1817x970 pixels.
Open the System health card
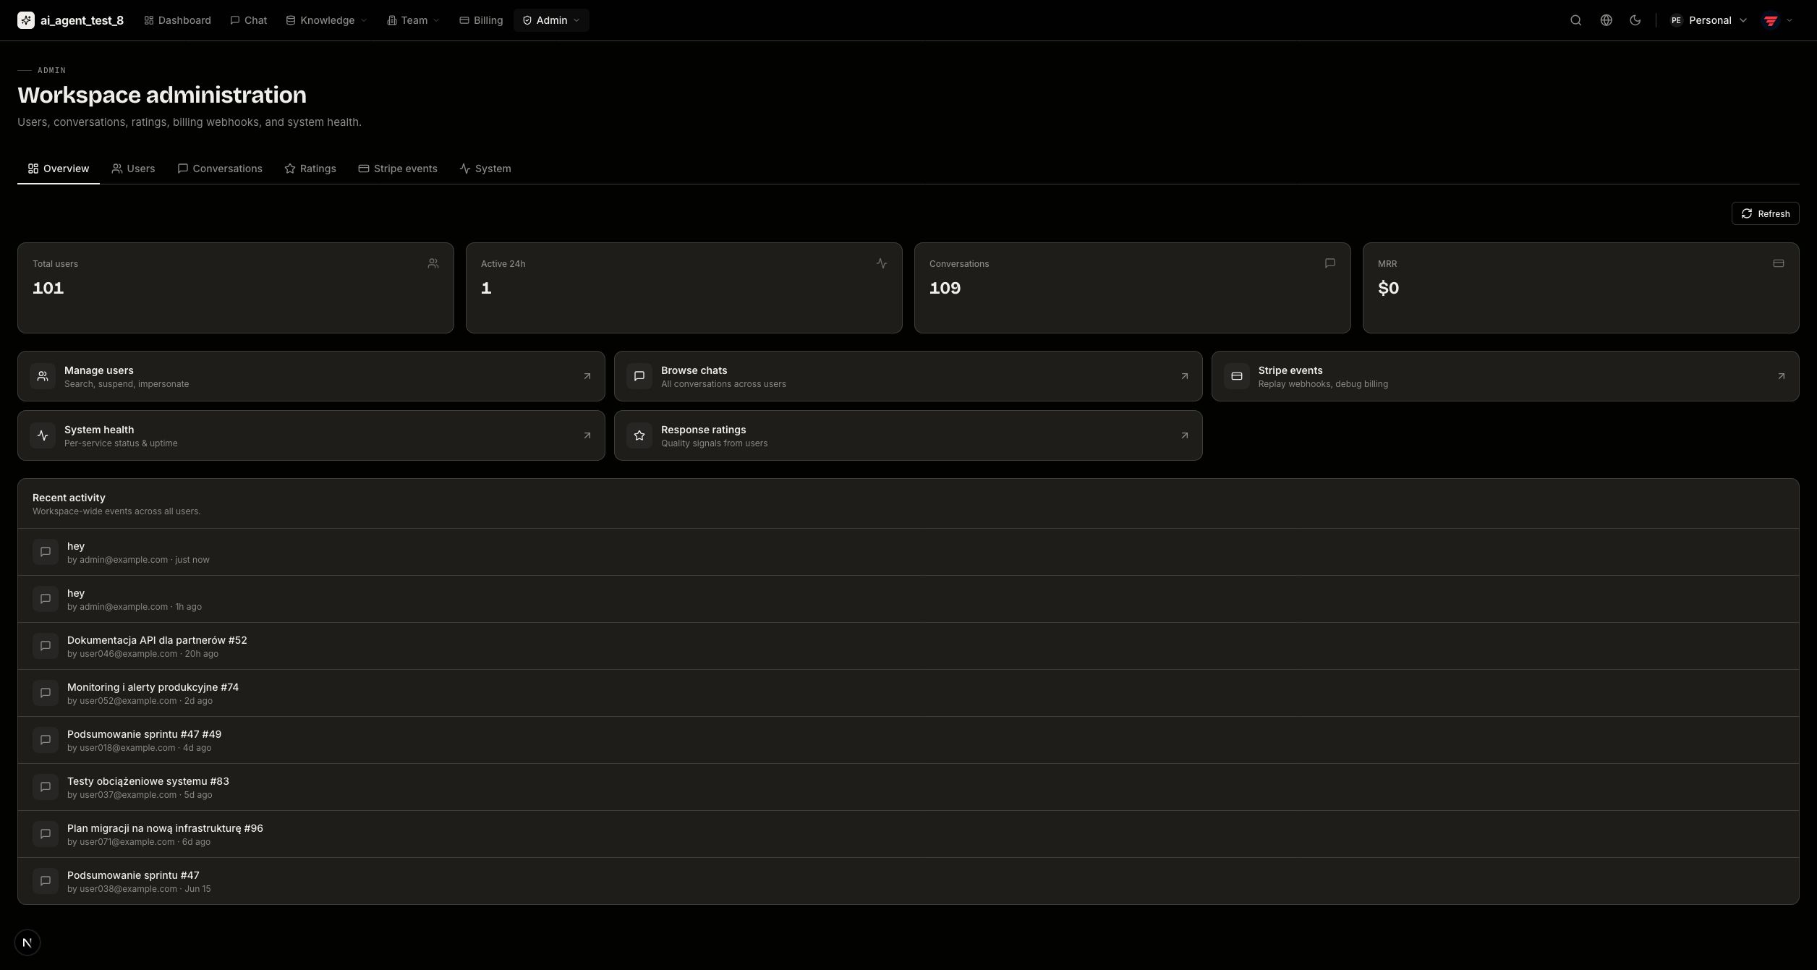pos(311,435)
